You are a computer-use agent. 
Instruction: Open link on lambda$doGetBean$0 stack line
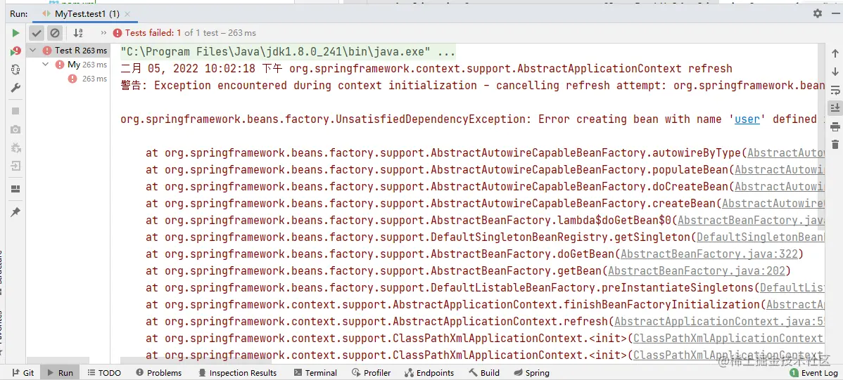pos(751,220)
